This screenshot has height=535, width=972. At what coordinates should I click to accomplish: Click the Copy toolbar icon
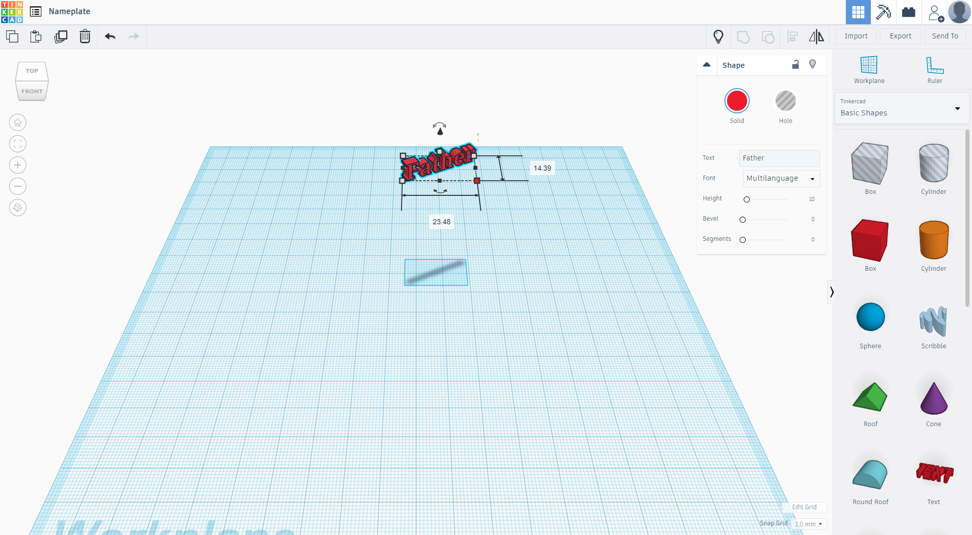12,36
